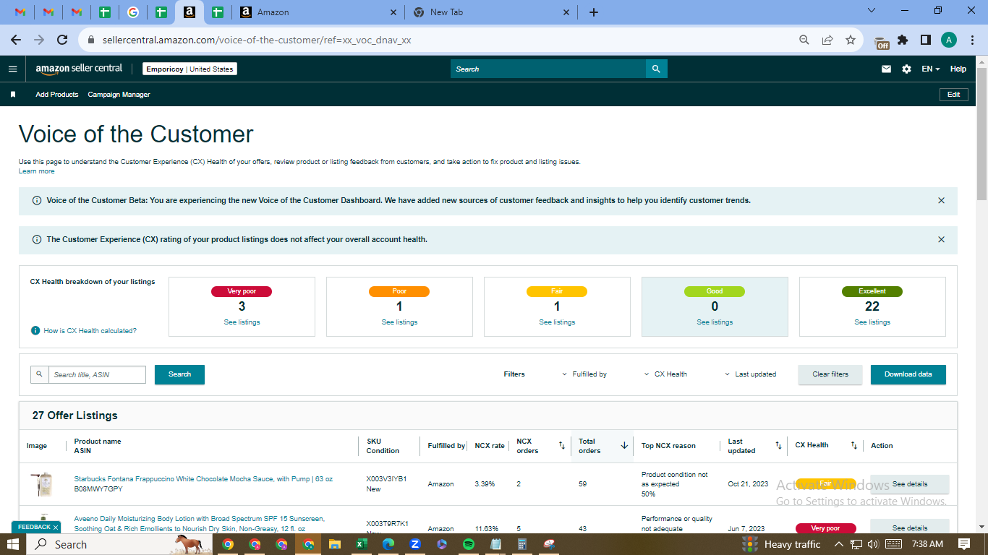
Task: Dismiss the Voice of the Customer Beta banner
Action: click(941, 200)
